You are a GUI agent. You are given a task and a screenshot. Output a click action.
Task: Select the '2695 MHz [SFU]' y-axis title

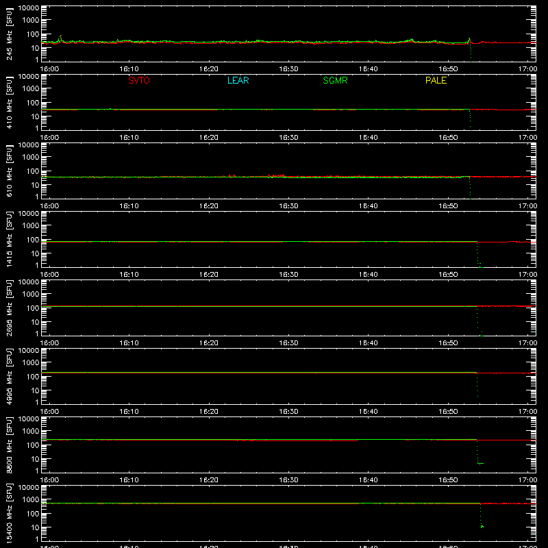9,308
